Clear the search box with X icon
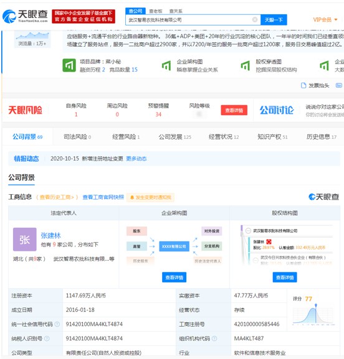The height and width of the screenshot is (359, 344). pyautogui.click(x=254, y=20)
